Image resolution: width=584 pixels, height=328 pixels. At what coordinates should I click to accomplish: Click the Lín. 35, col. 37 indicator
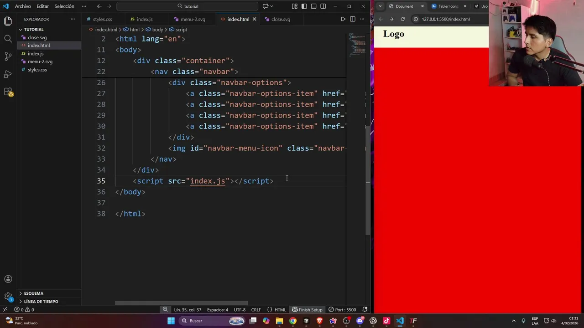(x=188, y=310)
